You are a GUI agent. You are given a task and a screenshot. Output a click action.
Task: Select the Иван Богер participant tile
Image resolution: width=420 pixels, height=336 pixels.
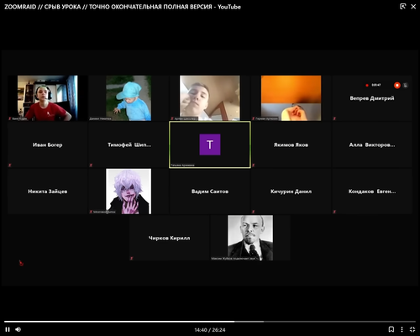coord(48,144)
